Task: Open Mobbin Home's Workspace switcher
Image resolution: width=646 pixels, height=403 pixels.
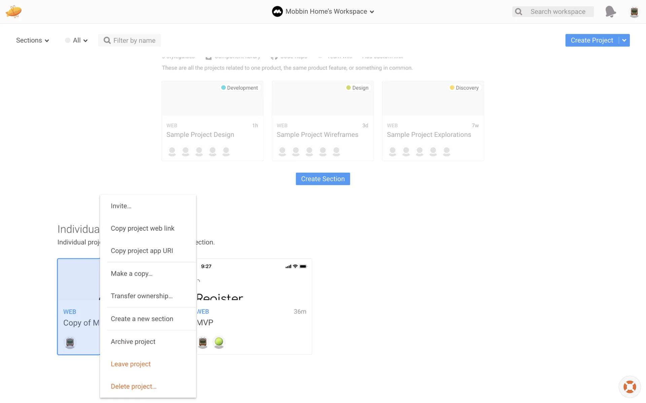Action: coord(326,11)
